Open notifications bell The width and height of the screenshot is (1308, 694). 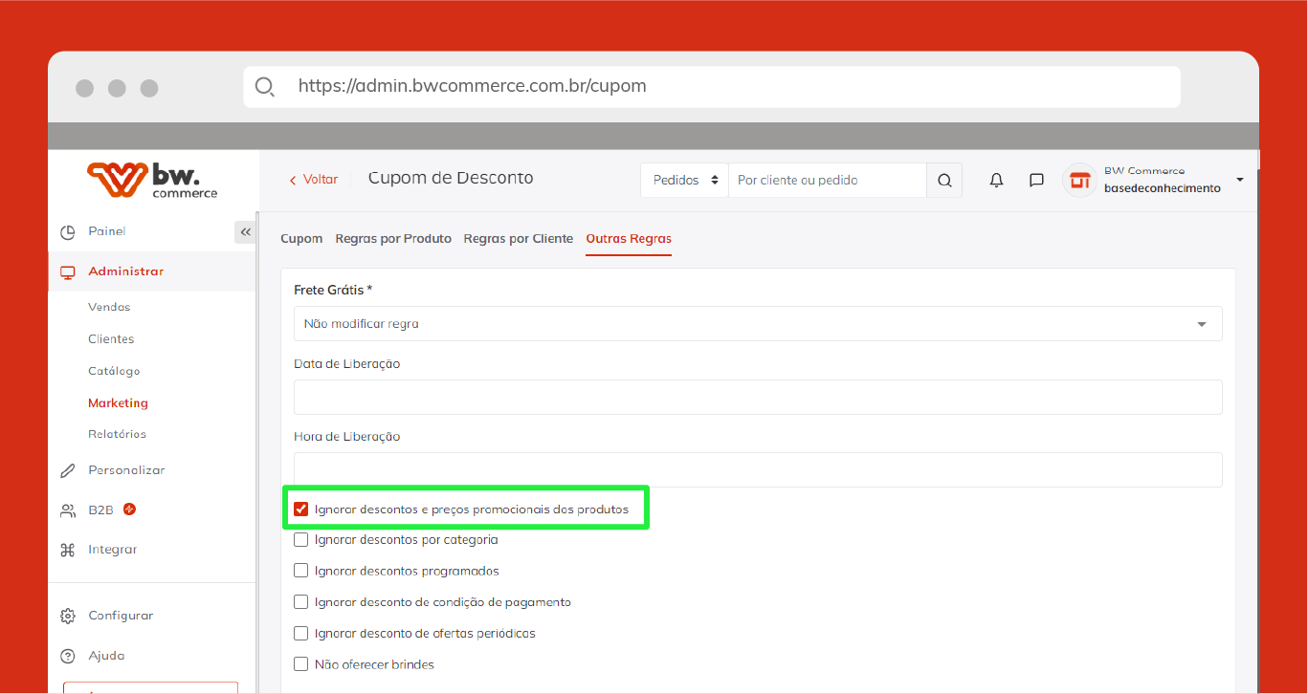pos(996,180)
